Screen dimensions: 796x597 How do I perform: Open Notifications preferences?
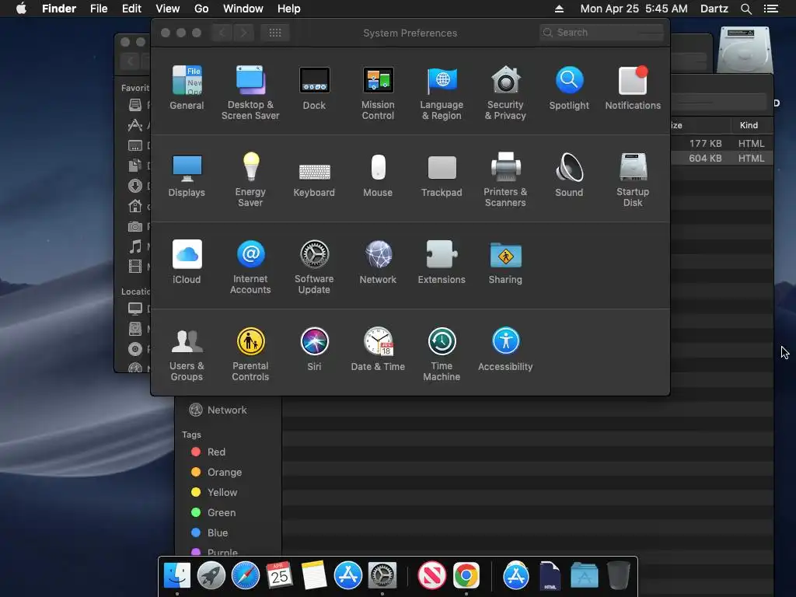(x=633, y=88)
